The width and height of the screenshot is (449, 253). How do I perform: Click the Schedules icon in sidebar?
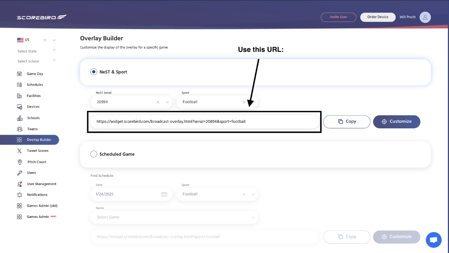[19, 85]
